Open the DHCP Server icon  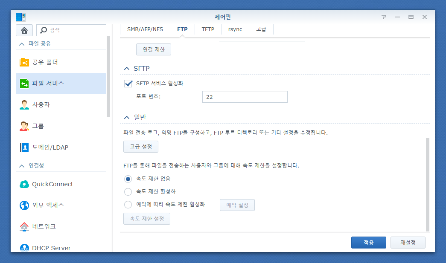point(24,248)
